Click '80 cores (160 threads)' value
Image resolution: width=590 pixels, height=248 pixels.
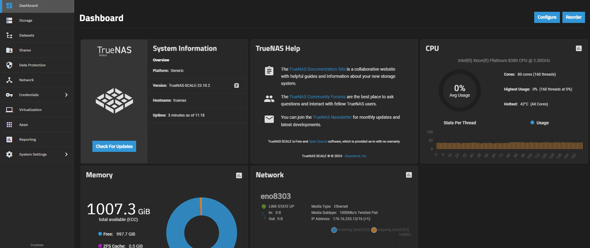pyautogui.click(x=537, y=74)
